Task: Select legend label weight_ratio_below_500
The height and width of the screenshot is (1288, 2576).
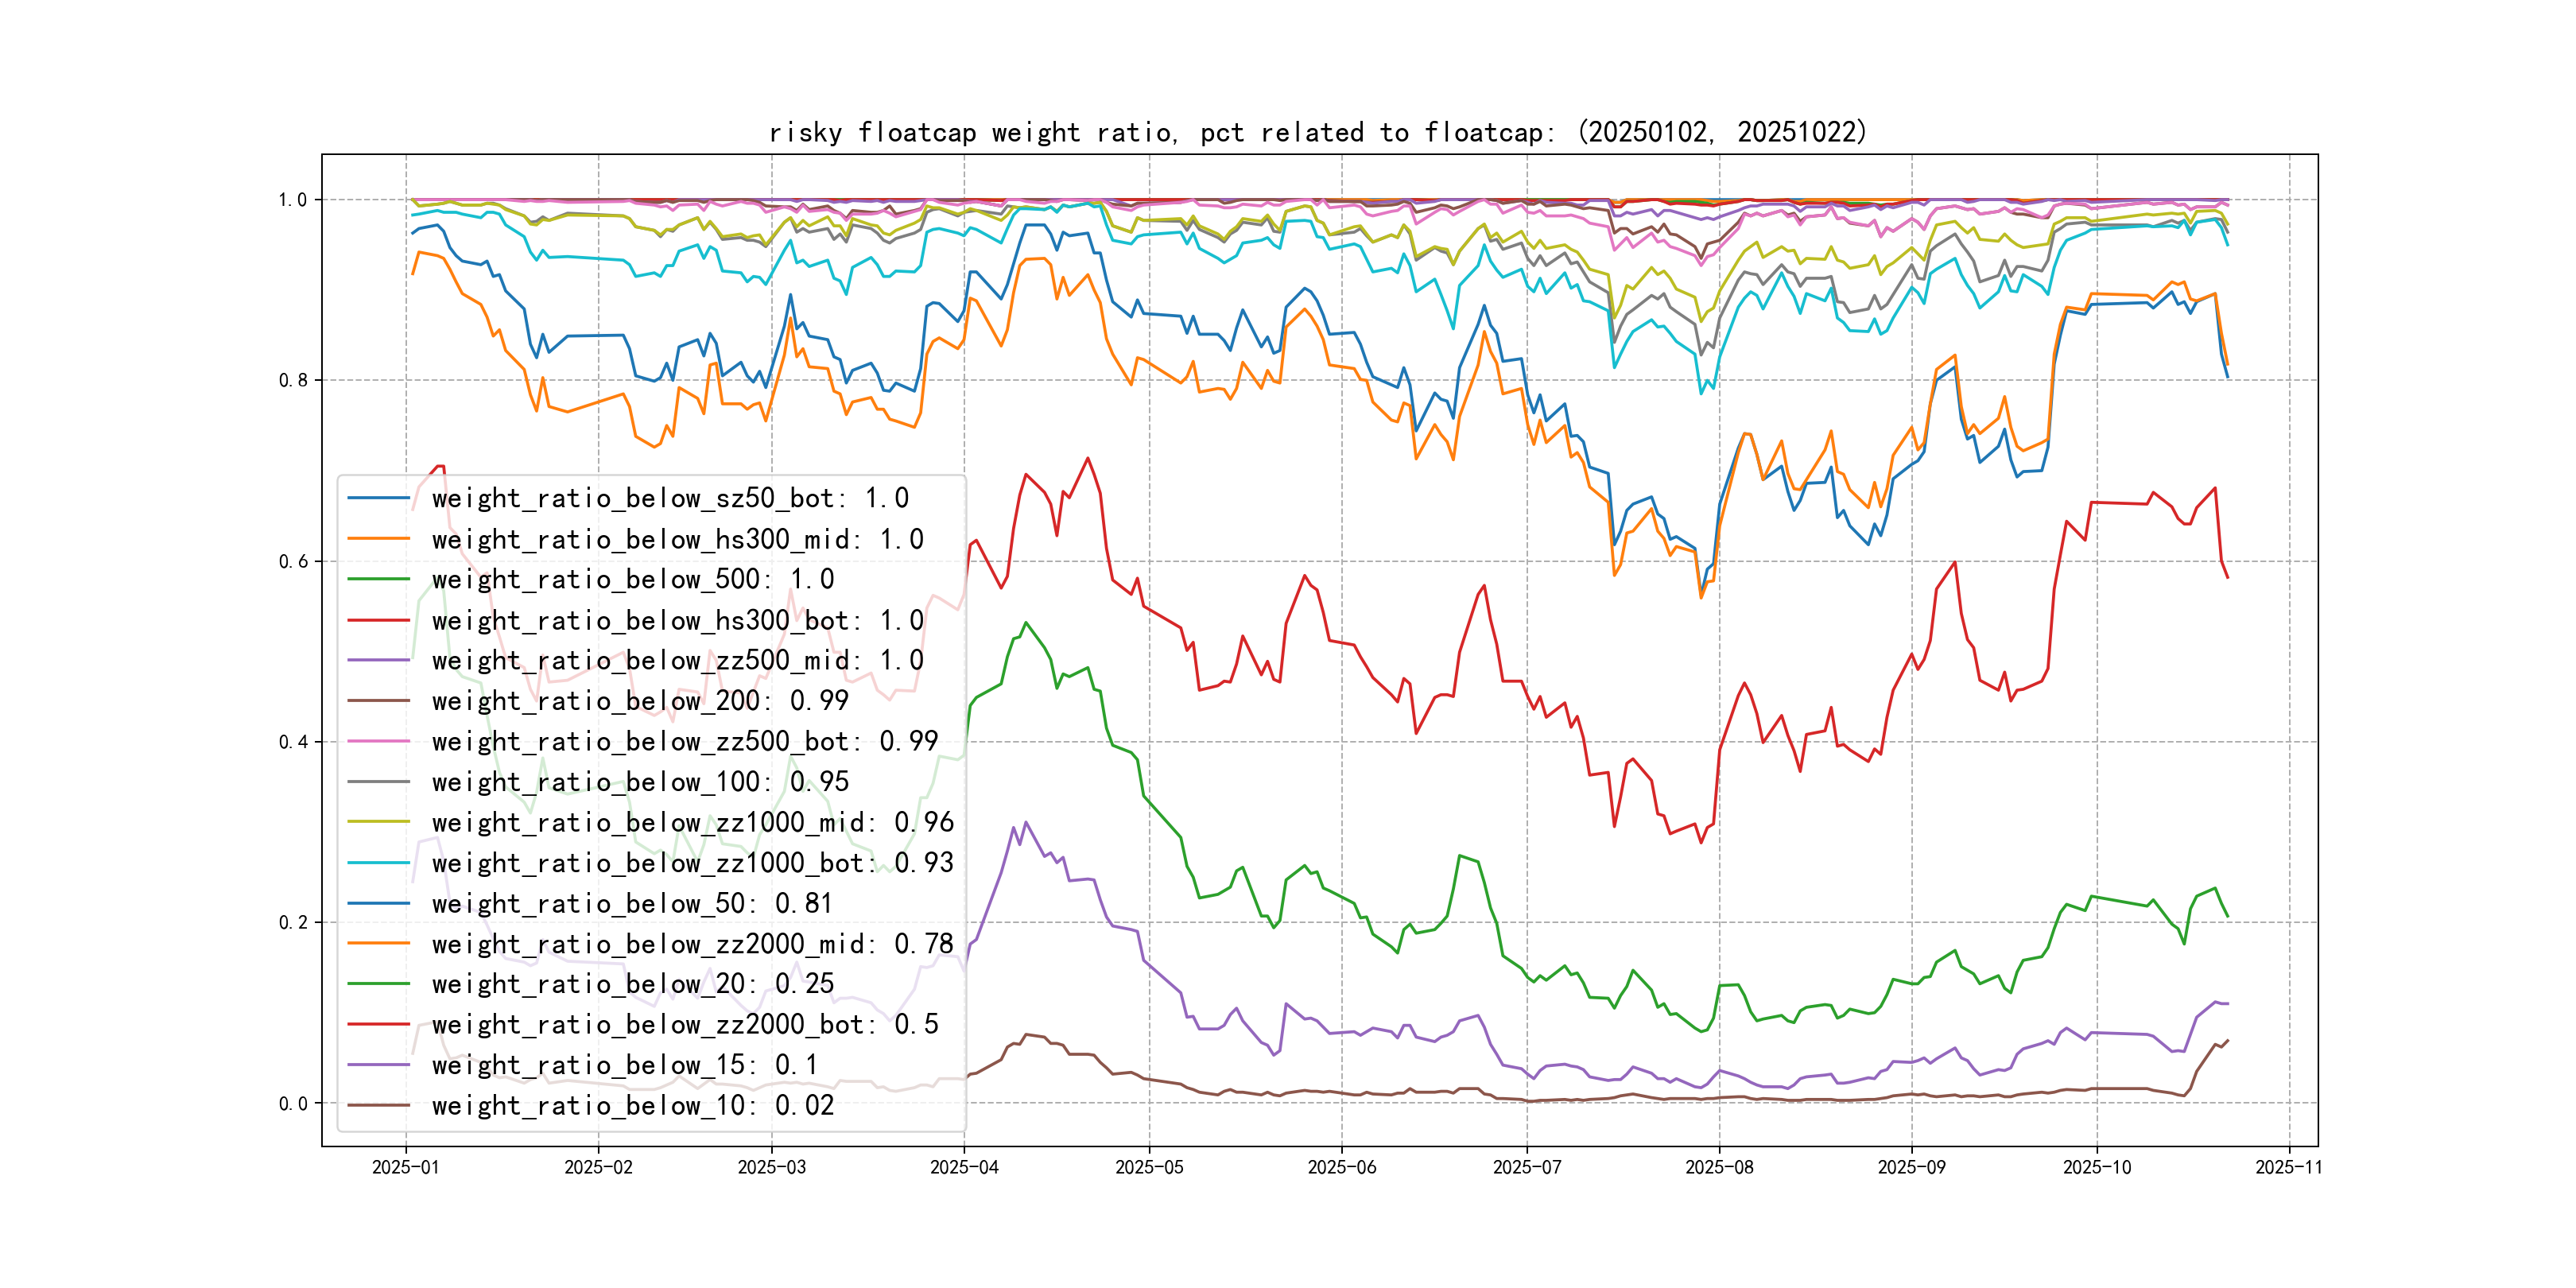Action: (632, 579)
